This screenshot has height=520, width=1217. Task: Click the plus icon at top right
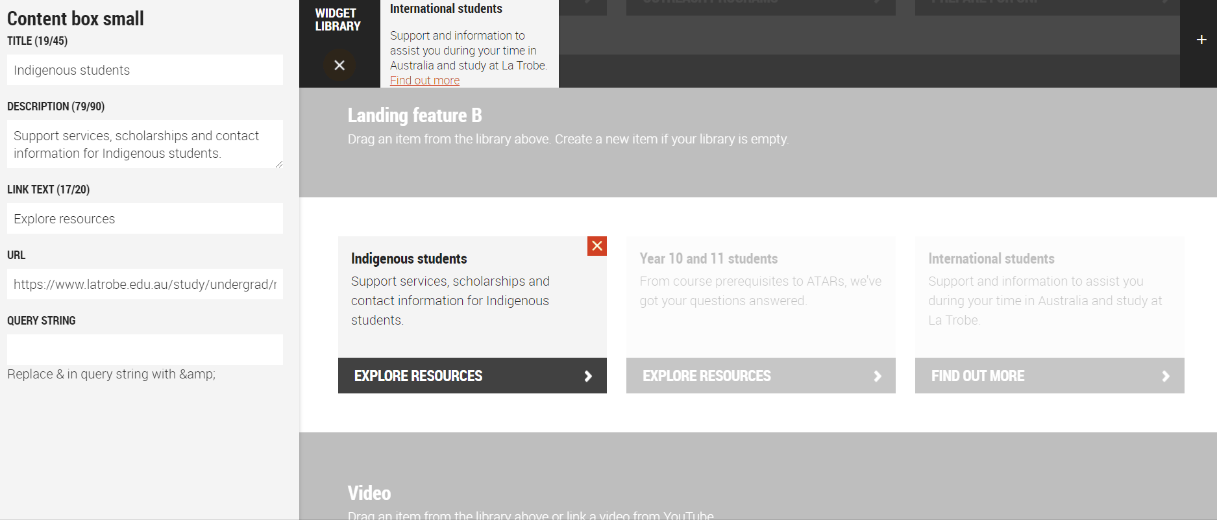point(1201,40)
